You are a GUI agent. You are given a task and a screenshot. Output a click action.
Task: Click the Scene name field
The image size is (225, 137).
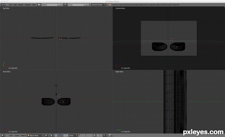coord(76,5)
